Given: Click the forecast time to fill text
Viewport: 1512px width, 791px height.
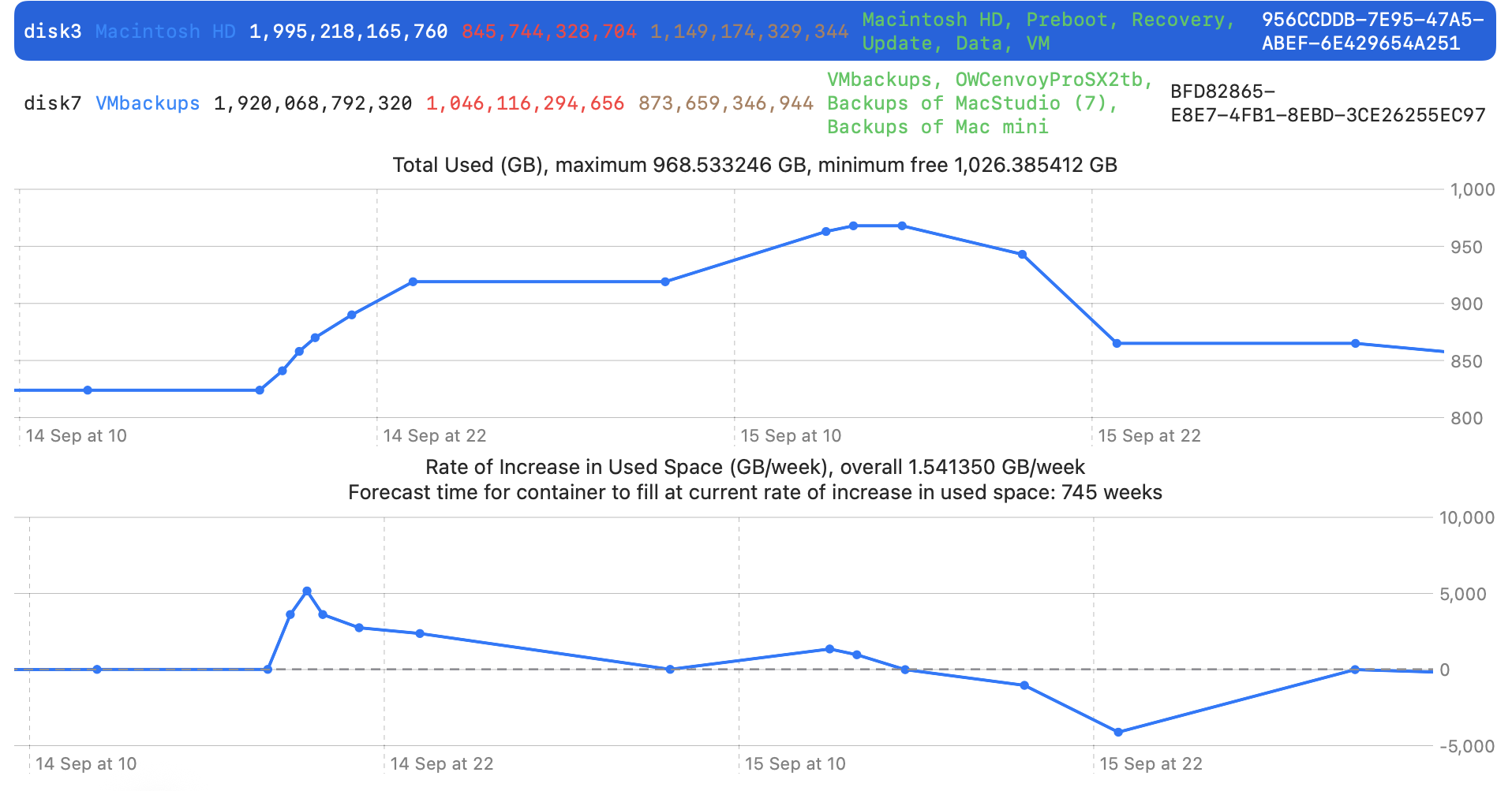Looking at the screenshot, I should coord(755,493).
